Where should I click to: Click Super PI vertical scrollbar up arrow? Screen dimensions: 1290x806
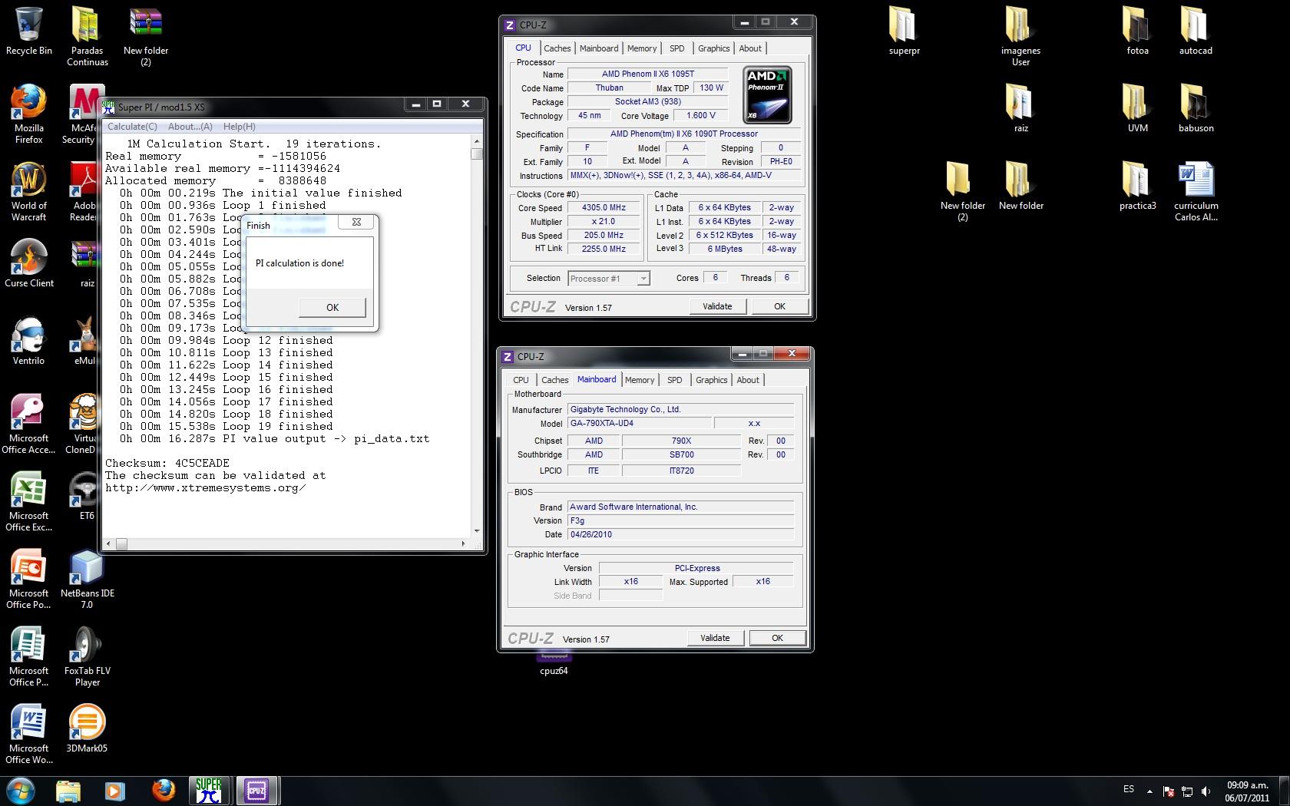point(477,142)
